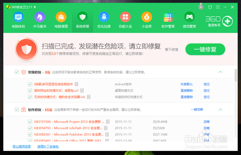
Task: Click 直接删除 for 线刷包.url
Action: point(187,91)
